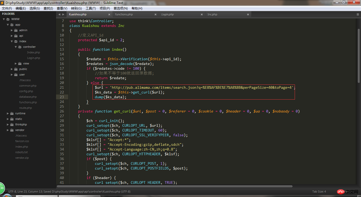
Task: Close the Kuaishou.php tab
Action: tap(109, 15)
